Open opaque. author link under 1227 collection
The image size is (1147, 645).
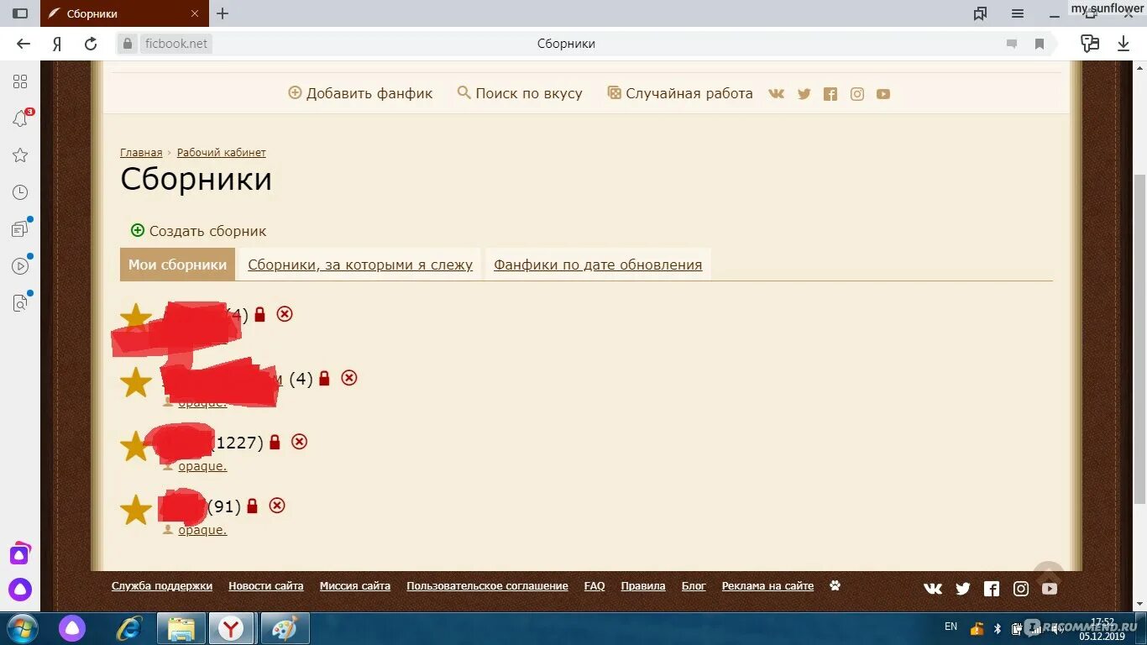coord(202,466)
